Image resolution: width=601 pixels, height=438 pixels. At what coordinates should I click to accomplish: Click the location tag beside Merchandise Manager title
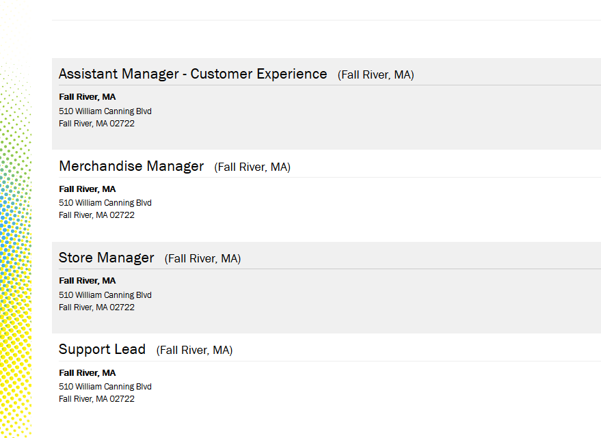(x=252, y=167)
